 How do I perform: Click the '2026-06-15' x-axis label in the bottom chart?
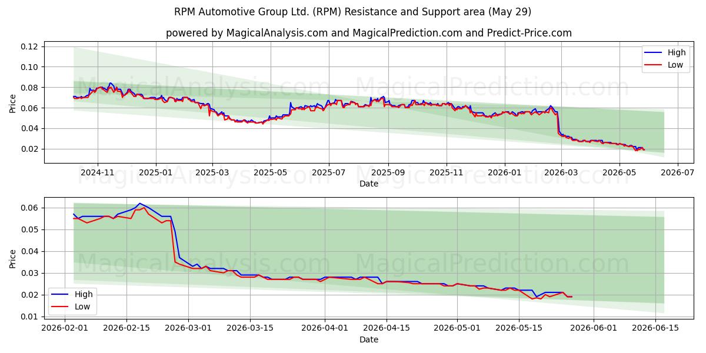pos(655,329)
